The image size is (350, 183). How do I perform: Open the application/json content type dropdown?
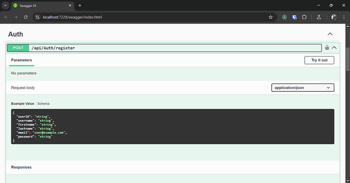pyautogui.click(x=303, y=88)
